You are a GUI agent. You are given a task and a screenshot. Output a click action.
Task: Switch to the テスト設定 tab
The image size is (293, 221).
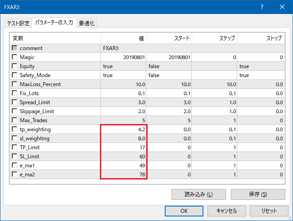point(18,23)
